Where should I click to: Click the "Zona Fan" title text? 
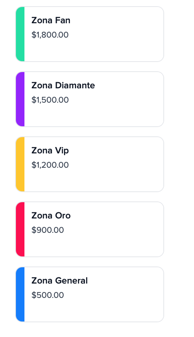pyautogui.click(x=51, y=21)
